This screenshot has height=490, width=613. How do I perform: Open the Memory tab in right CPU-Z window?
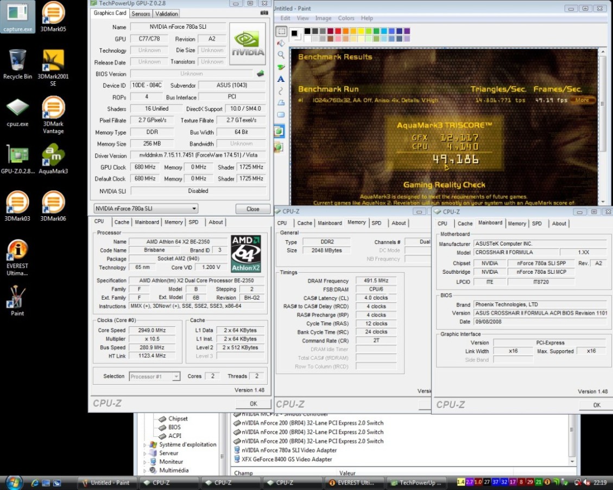[517, 223]
